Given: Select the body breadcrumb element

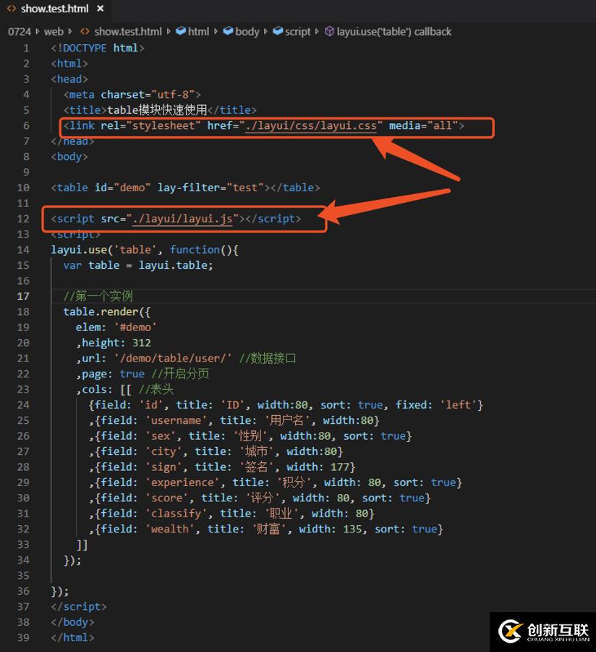Looking at the screenshot, I should 247,32.
